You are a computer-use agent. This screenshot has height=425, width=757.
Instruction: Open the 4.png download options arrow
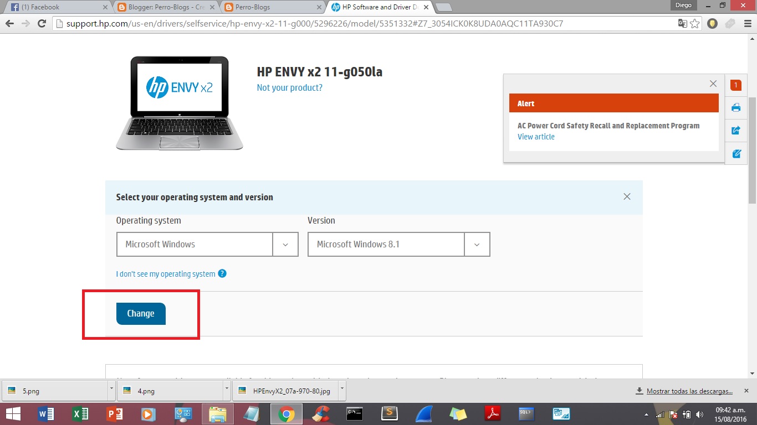pyautogui.click(x=227, y=391)
